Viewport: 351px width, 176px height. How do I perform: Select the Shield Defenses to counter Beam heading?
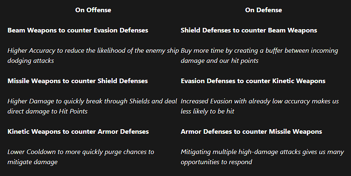coord(248,30)
